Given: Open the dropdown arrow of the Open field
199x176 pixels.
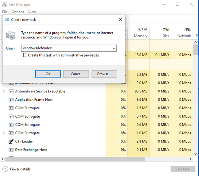Looking at the screenshot, I should (x=114, y=48).
